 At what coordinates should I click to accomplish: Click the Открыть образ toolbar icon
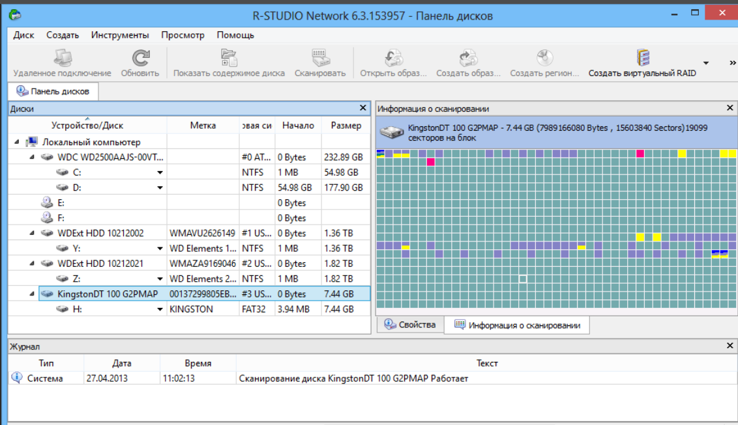tap(394, 58)
